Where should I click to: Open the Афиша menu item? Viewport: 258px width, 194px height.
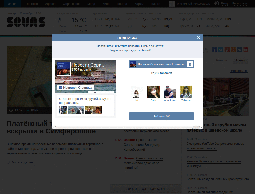(x=50, y=4)
